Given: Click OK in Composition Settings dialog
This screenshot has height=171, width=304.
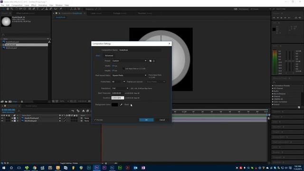Looking at the screenshot, I should point(146,120).
